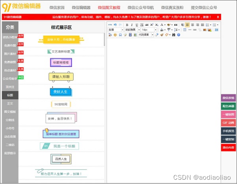Expand line height options arrow
The height and width of the screenshot is (184, 237).
tap(179, 30)
